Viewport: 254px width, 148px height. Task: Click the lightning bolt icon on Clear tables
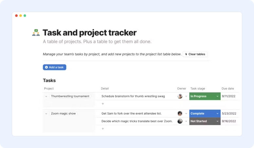[186, 54]
